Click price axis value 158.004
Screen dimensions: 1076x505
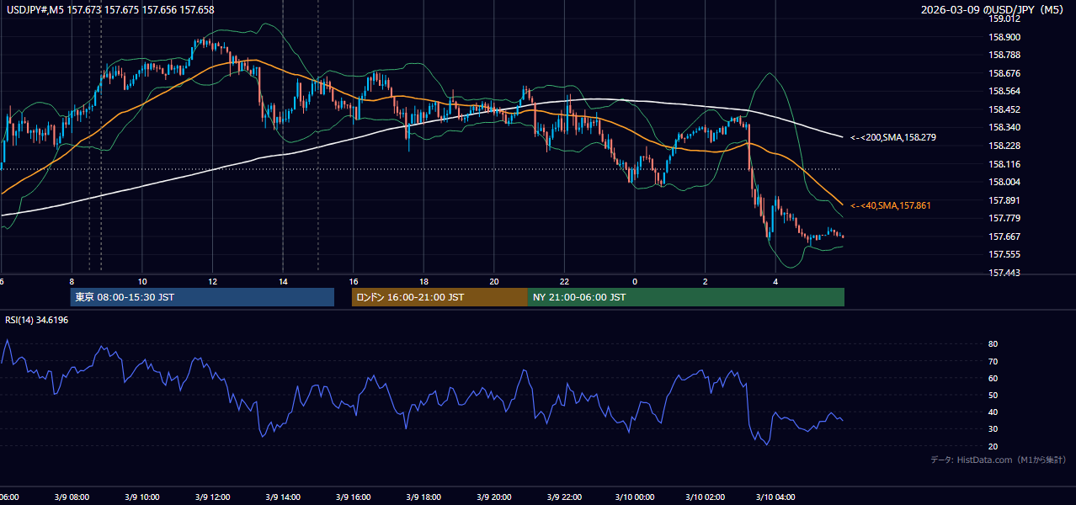pyautogui.click(x=1004, y=182)
